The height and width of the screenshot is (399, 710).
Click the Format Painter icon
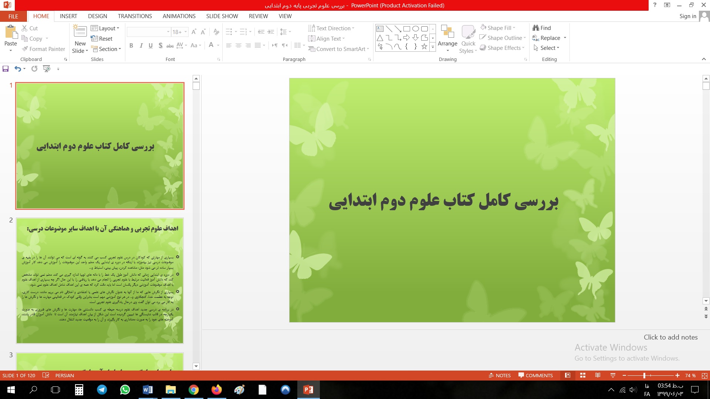coord(25,49)
